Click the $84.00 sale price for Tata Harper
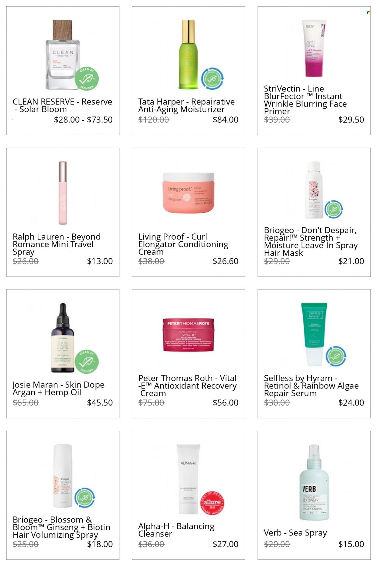 click(x=225, y=120)
